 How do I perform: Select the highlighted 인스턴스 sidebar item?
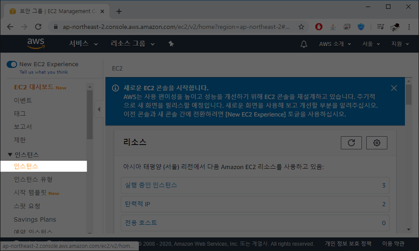pyautogui.click(x=43, y=166)
